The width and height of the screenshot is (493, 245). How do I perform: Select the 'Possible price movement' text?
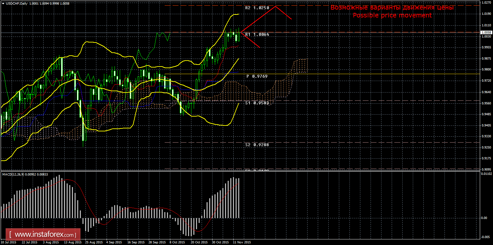(x=392, y=15)
